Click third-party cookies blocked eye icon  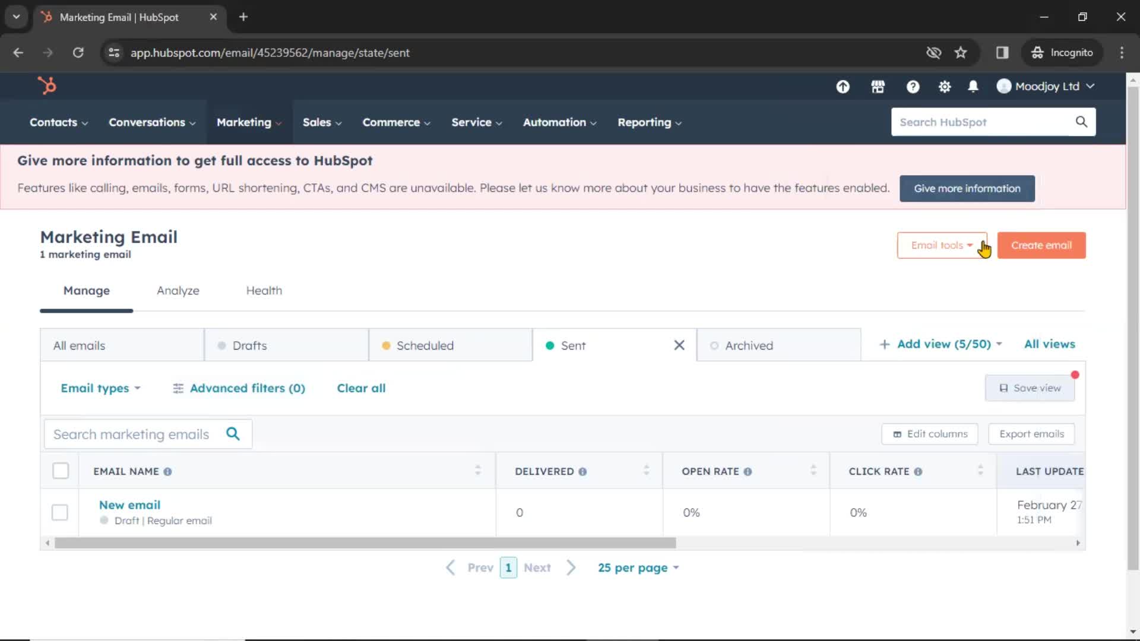click(x=933, y=52)
